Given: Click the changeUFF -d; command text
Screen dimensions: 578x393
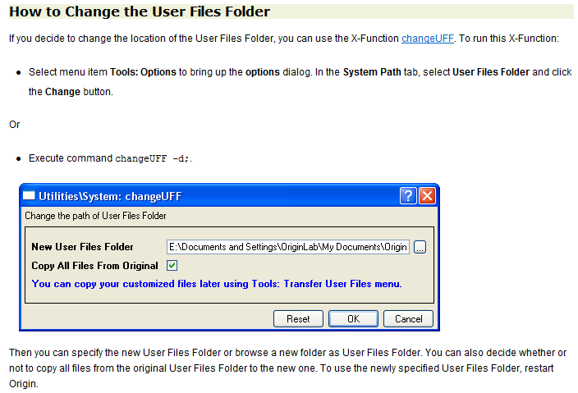Looking at the screenshot, I should pyautogui.click(x=154, y=158).
